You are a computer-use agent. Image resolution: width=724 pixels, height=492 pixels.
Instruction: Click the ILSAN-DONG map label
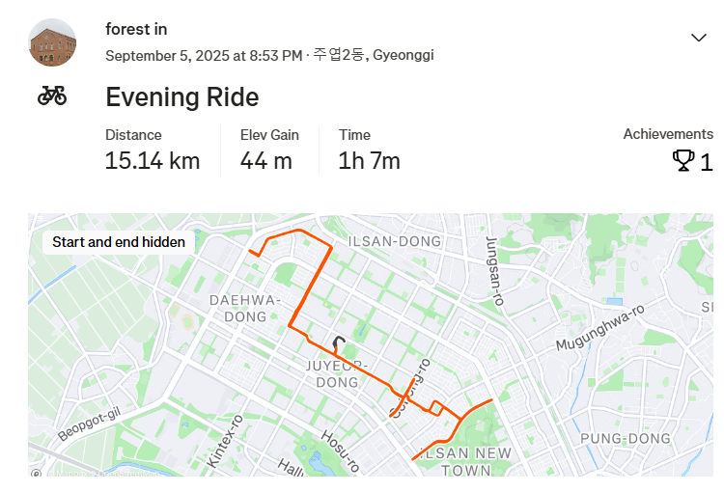click(395, 241)
